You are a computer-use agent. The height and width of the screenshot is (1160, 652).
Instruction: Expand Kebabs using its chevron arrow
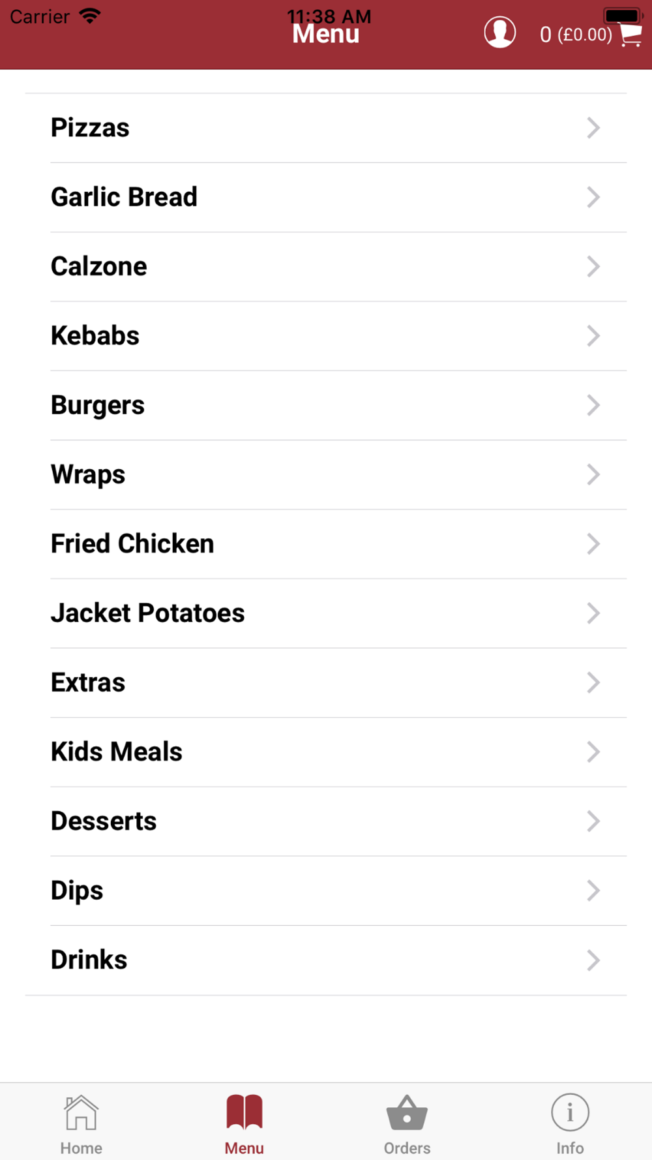pyautogui.click(x=593, y=336)
